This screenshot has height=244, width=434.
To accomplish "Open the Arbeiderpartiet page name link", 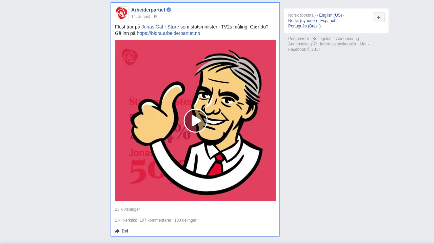I will tap(148, 10).
